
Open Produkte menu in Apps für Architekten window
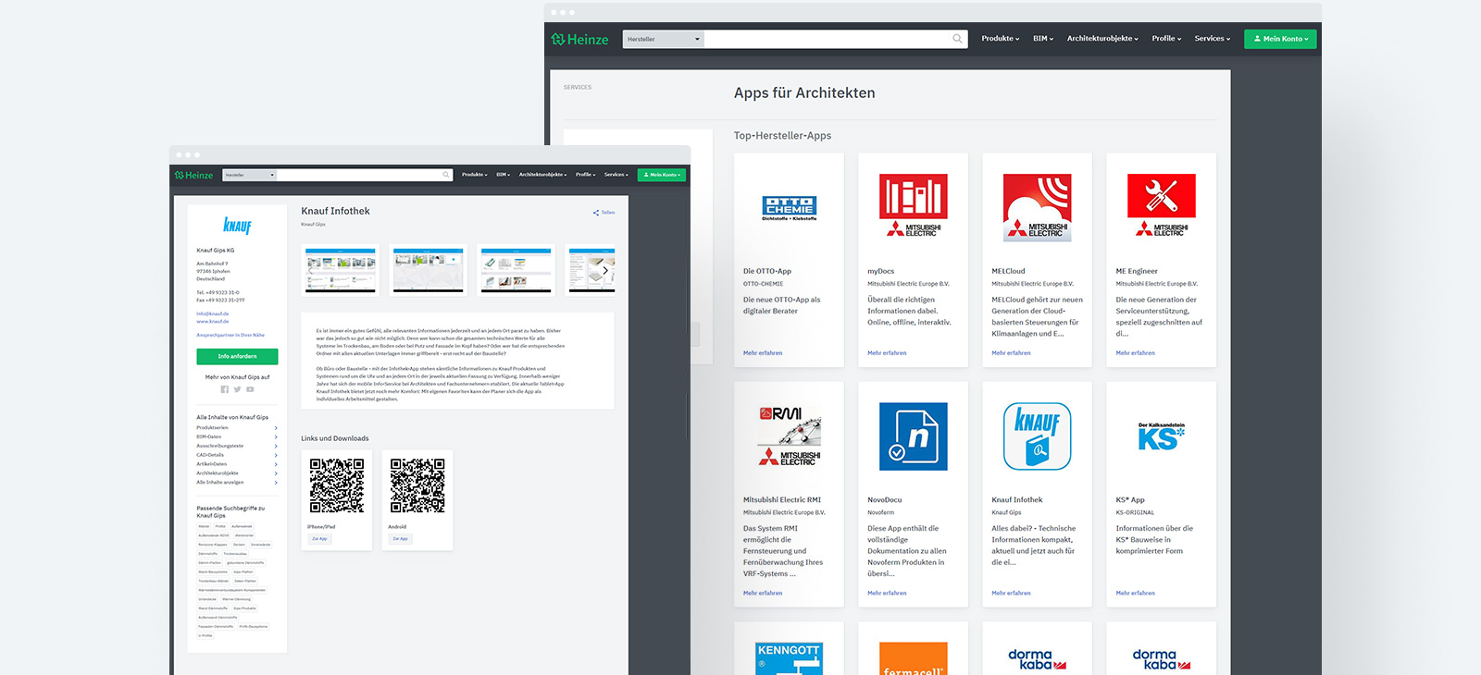(1001, 39)
